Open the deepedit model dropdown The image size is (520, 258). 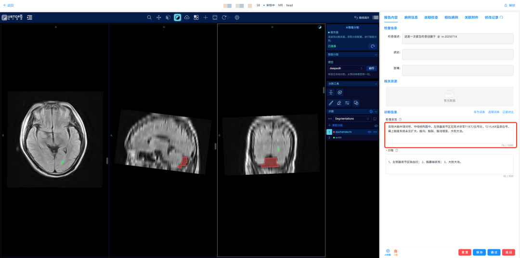[x=346, y=68]
